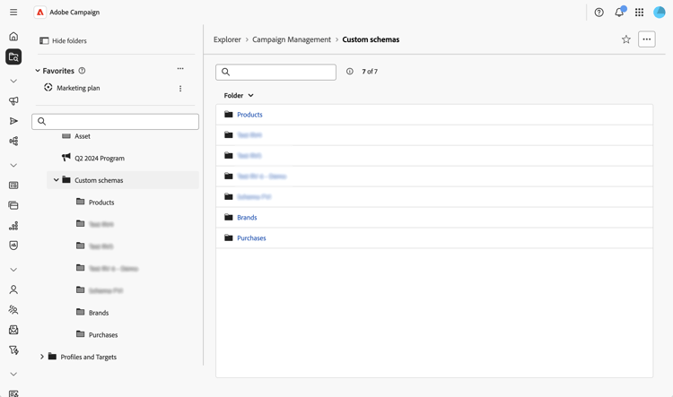Screen dimensions: 673x397
Task: Click Campaign Management breadcrumb
Action: 292,39
